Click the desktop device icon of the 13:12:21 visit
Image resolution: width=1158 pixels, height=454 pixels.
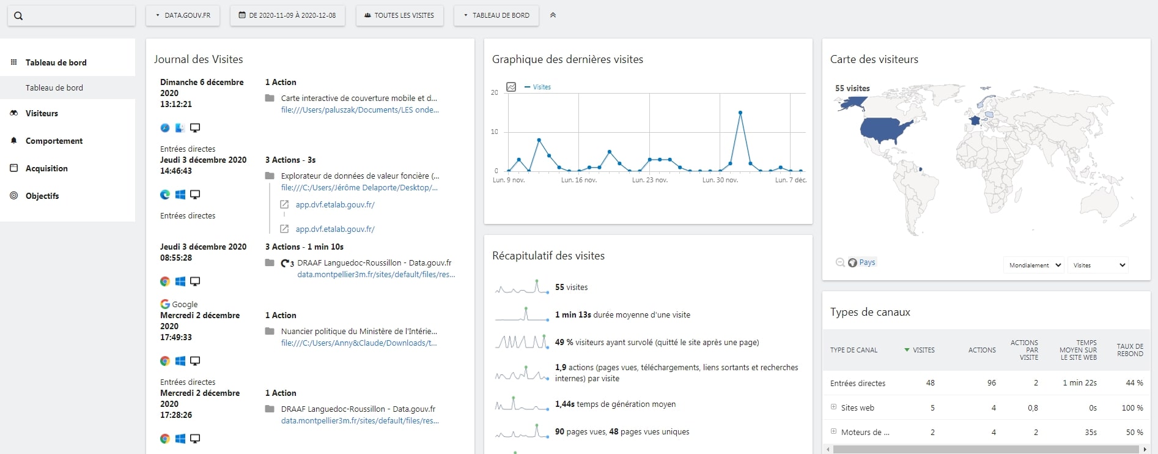[195, 128]
